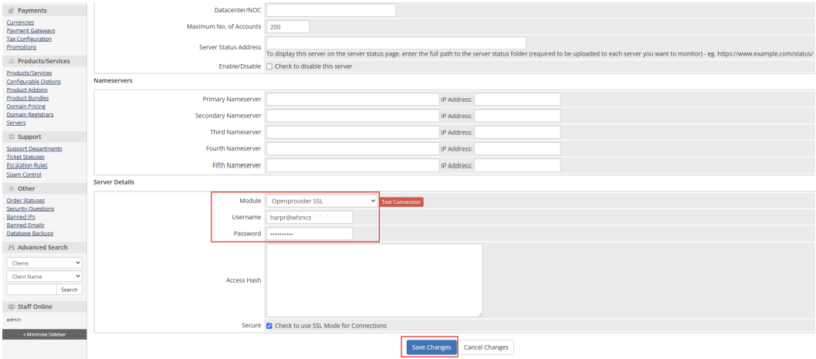Image resolution: width=816 pixels, height=359 pixels.
Task: Go to Product Addons
Action: coord(27,90)
